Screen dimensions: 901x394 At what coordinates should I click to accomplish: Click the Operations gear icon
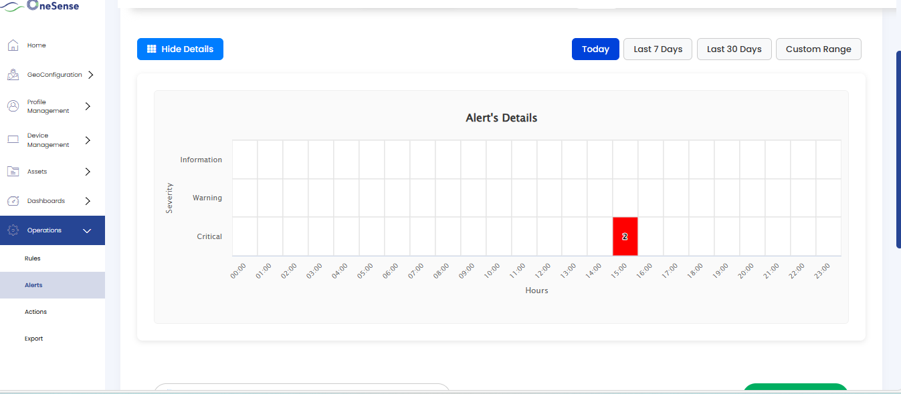pyautogui.click(x=13, y=230)
